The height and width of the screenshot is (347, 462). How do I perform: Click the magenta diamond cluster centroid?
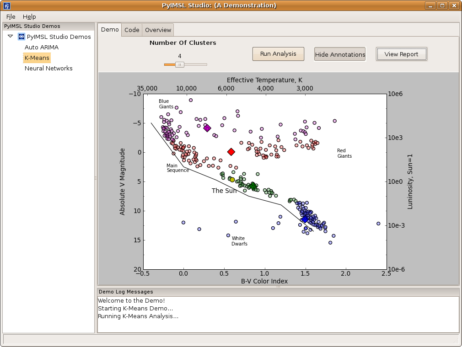(207, 128)
